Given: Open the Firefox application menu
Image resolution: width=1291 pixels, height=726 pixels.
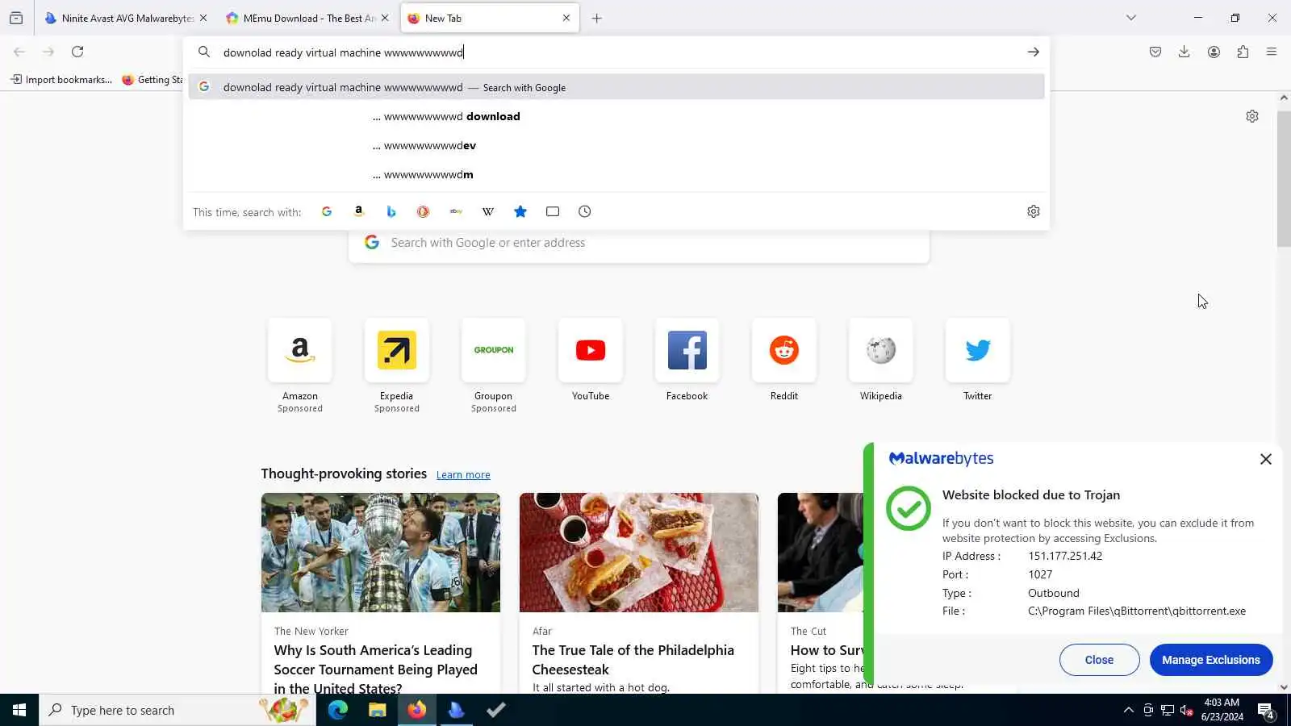Looking at the screenshot, I should [x=1272, y=52].
